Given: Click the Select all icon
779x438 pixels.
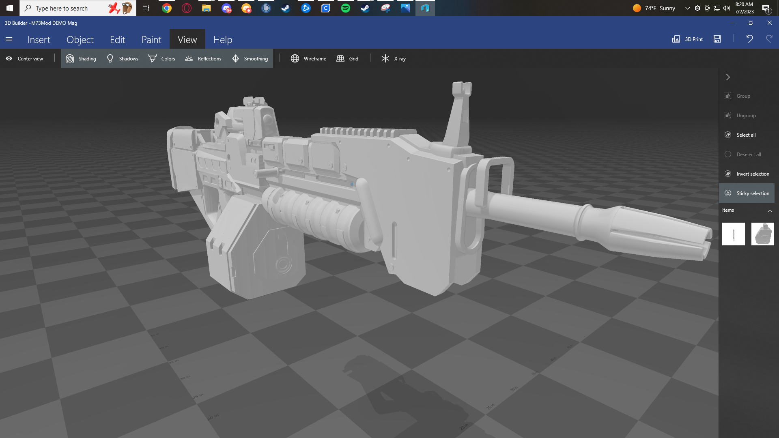Looking at the screenshot, I should coord(728,135).
